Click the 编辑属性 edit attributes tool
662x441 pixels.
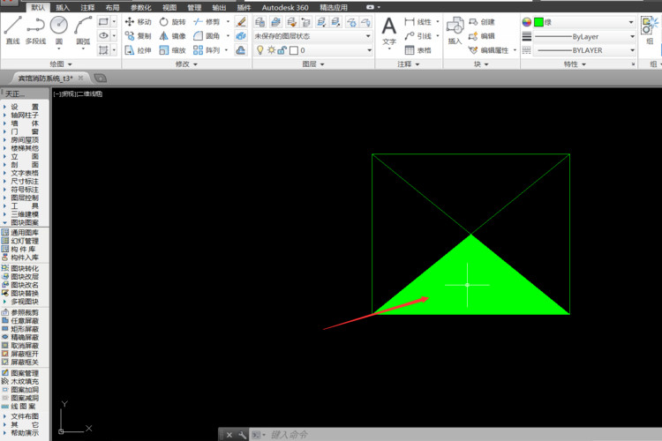[489, 50]
